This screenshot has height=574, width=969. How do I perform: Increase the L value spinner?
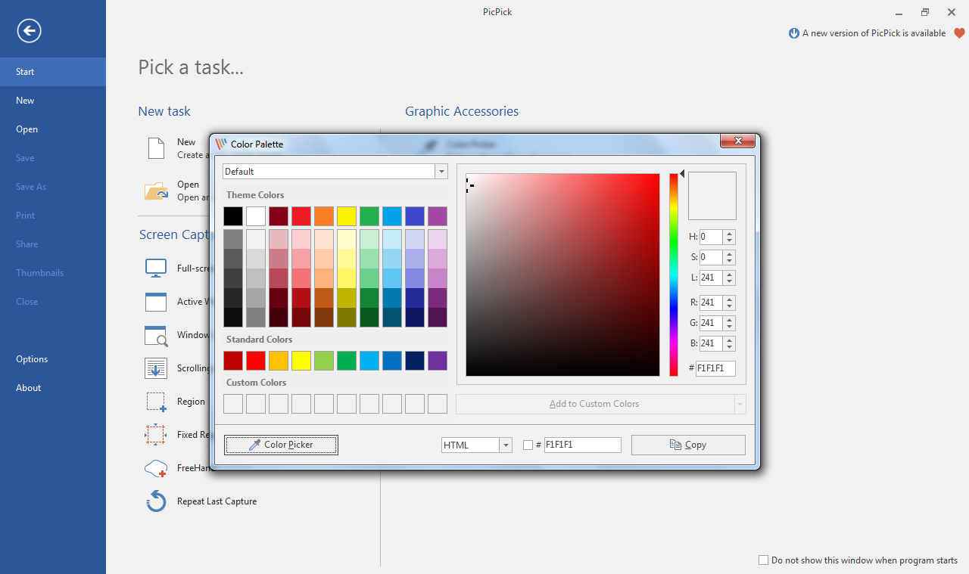pyautogui.click(x=729, y=275)
